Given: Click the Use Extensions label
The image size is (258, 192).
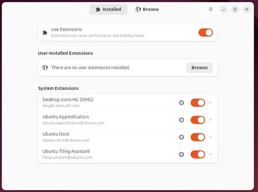Looking at the screenshot, I should 67,29.
